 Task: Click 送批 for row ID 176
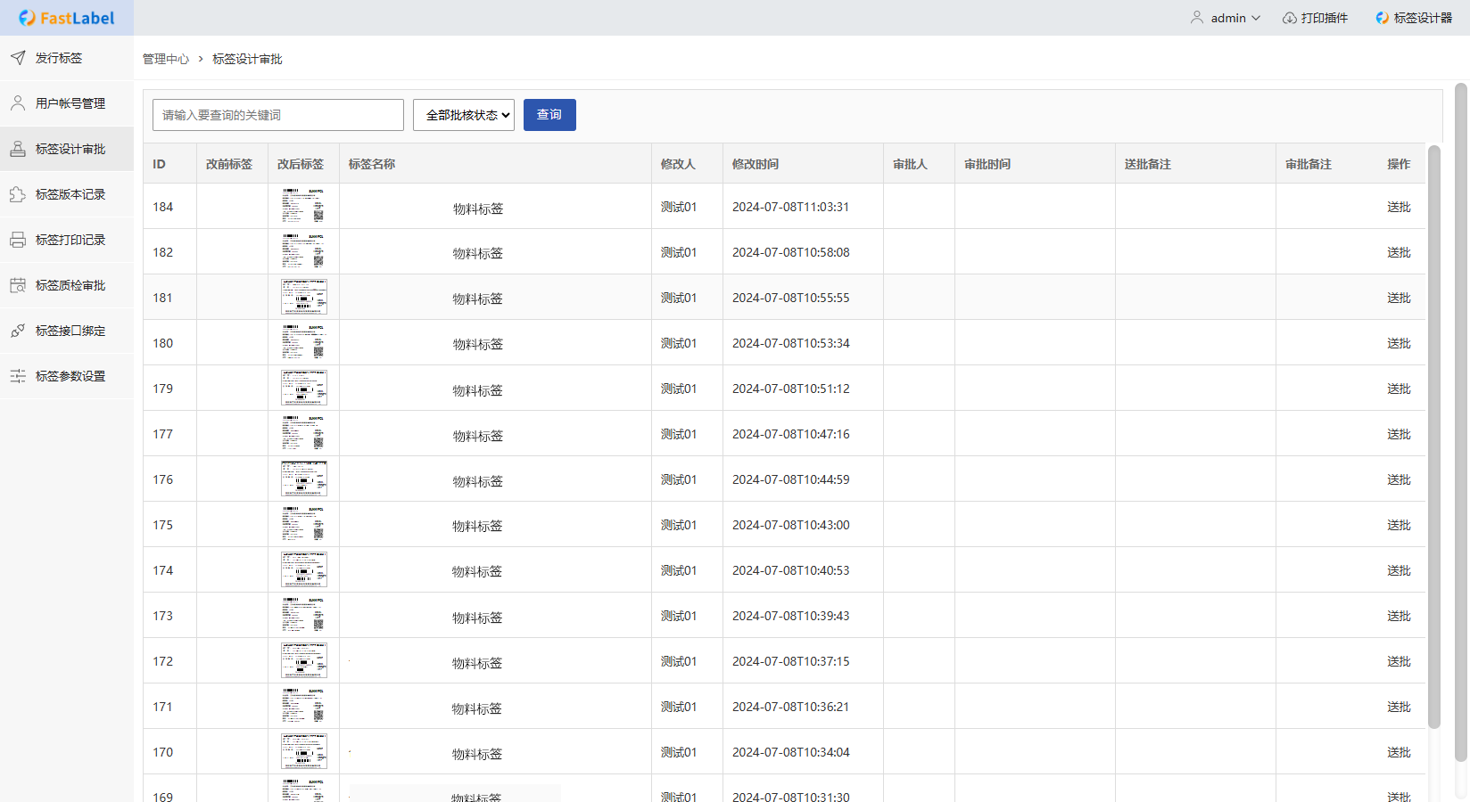tap(1399, 479)
